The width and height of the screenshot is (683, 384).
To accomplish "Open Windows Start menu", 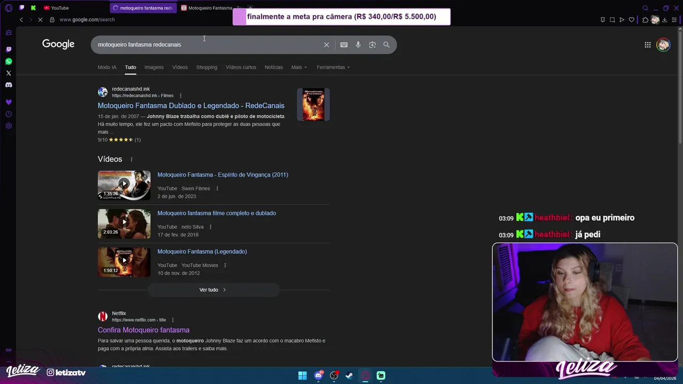I will point(303,375).
